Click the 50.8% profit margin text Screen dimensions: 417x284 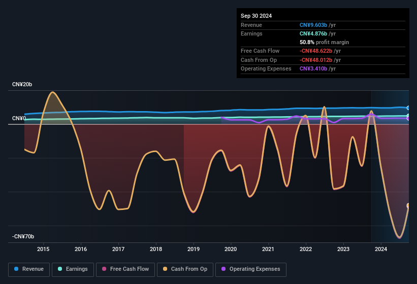[x=324, y=42]
